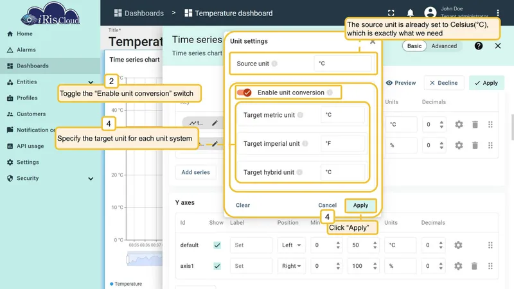
Task: Switch to Advanced mode
Action: pyautogui.click(x=444, y=46)
